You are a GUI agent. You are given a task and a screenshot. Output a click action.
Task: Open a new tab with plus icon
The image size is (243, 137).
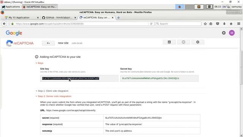tap(118, 18)
